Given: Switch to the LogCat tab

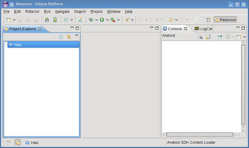Looking at the screenshot, I should [203, 29].
